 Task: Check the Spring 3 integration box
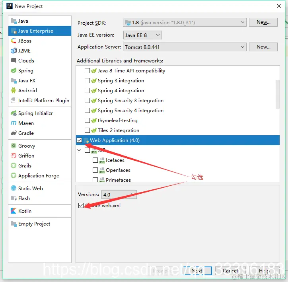(87, 81)
